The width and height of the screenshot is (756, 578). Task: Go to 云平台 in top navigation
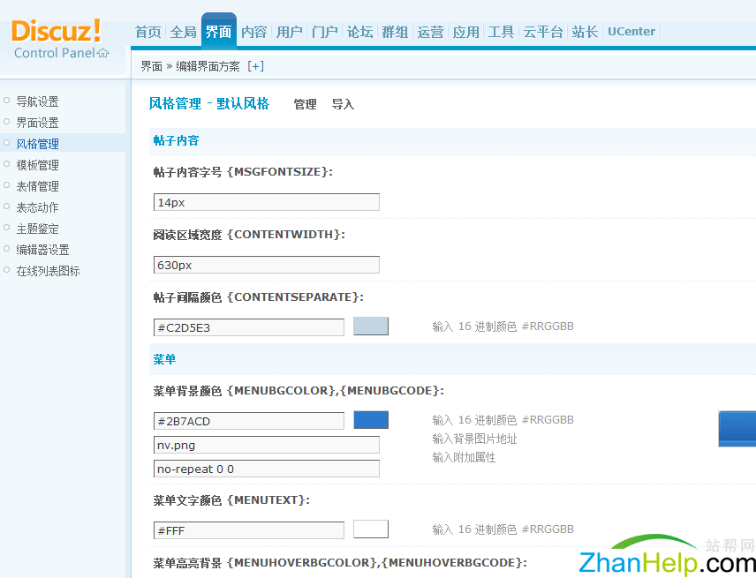click(542, 32)
